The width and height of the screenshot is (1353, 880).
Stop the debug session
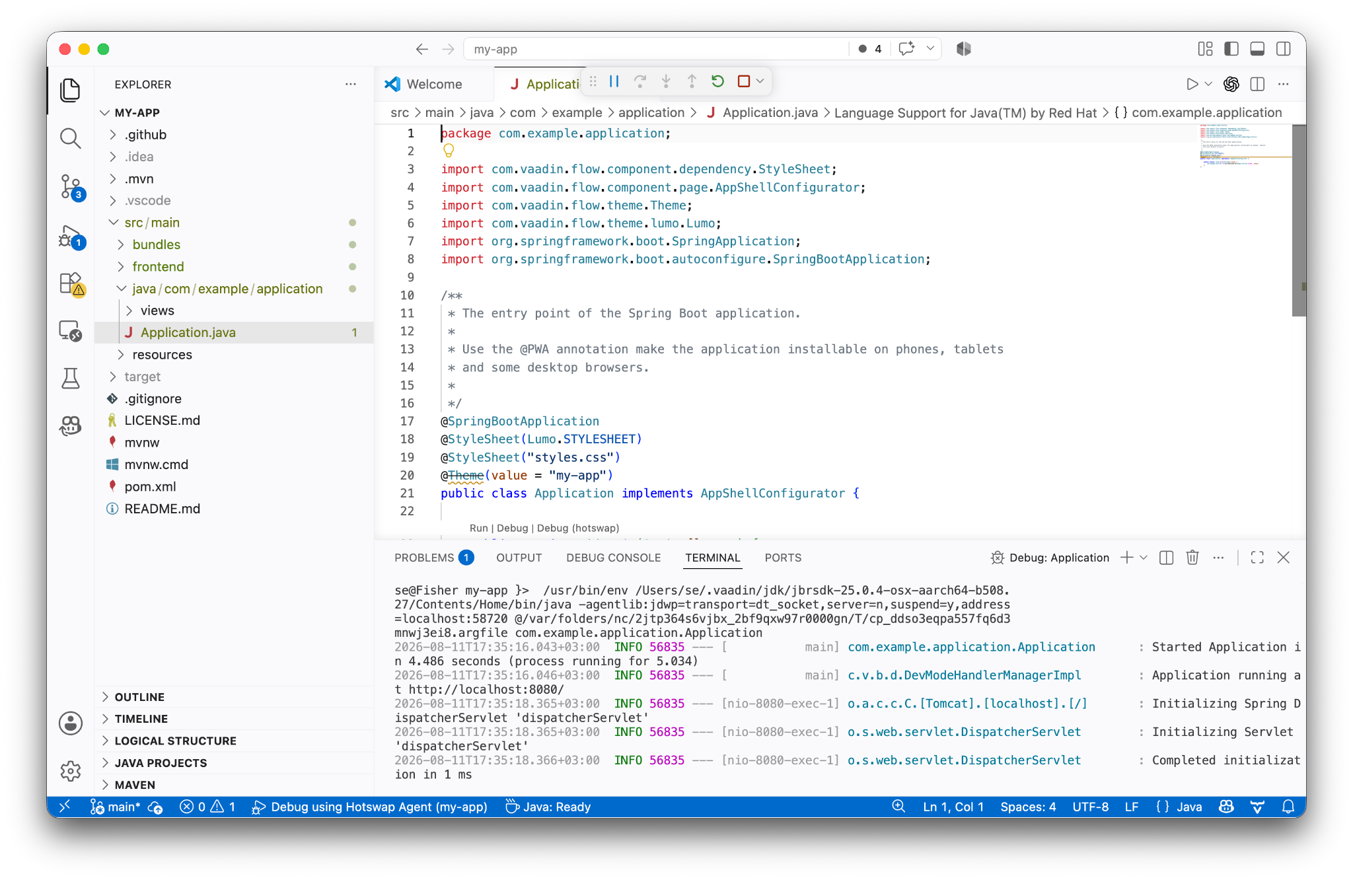point(743,81)
